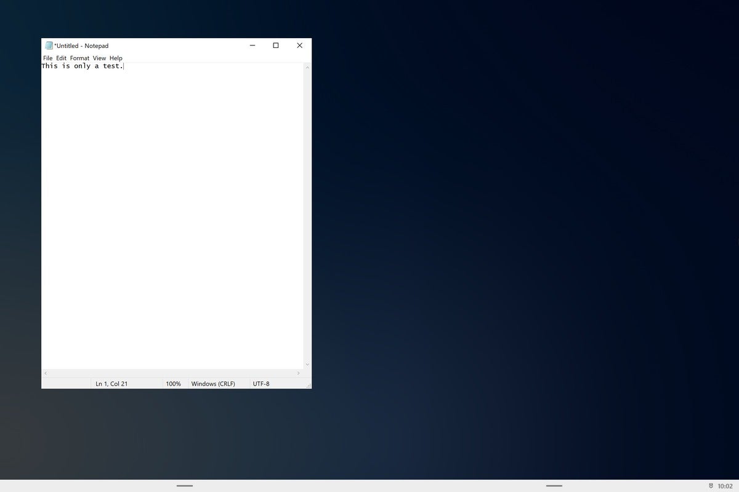Click the 'Ln 1, Col 21' status entry
739x492 pixels.
pyautogui.click(x=111, y=384)
